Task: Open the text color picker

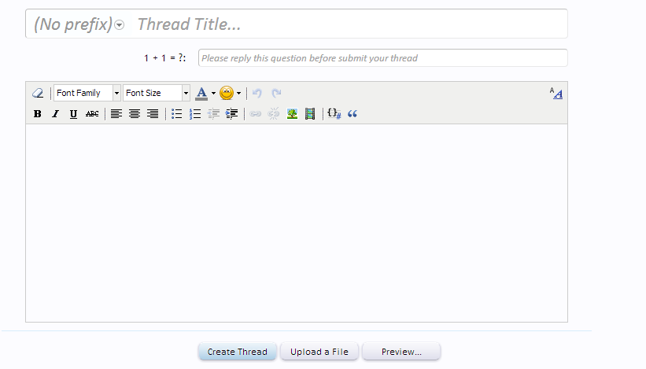Action: point(201,93)
